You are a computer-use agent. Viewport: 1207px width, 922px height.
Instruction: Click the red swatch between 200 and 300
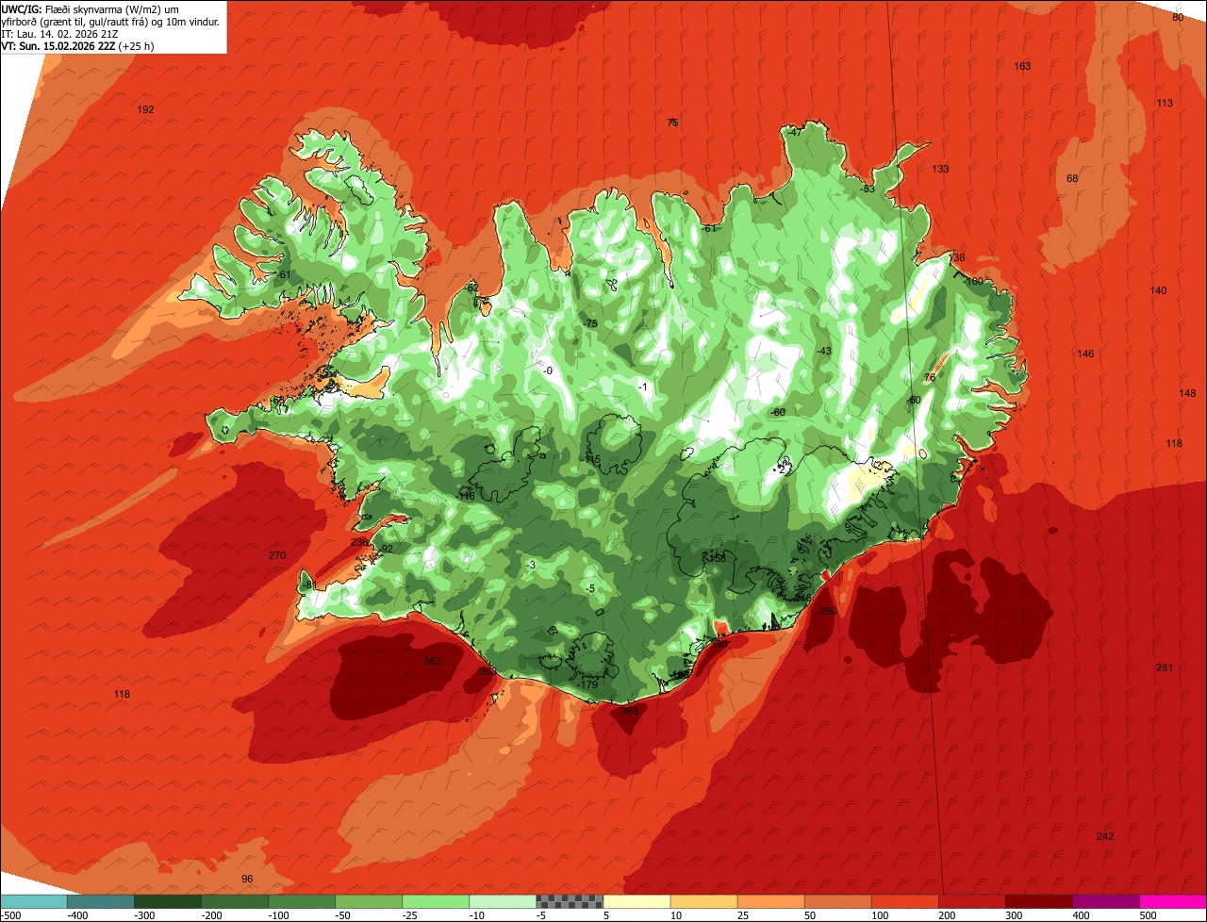pyautogui.click(x=971, y=901)
